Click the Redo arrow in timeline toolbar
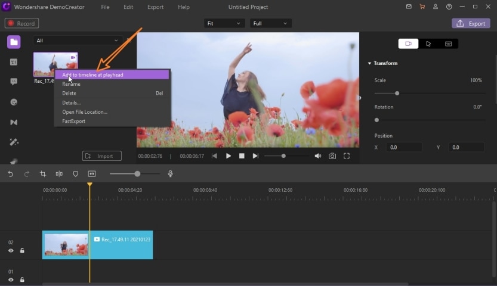Viewport: 497px width, 286px height. (27, 174)
